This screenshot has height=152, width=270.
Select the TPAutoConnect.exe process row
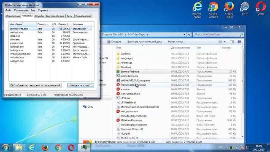pyautogui.click(x=50, y=54)
